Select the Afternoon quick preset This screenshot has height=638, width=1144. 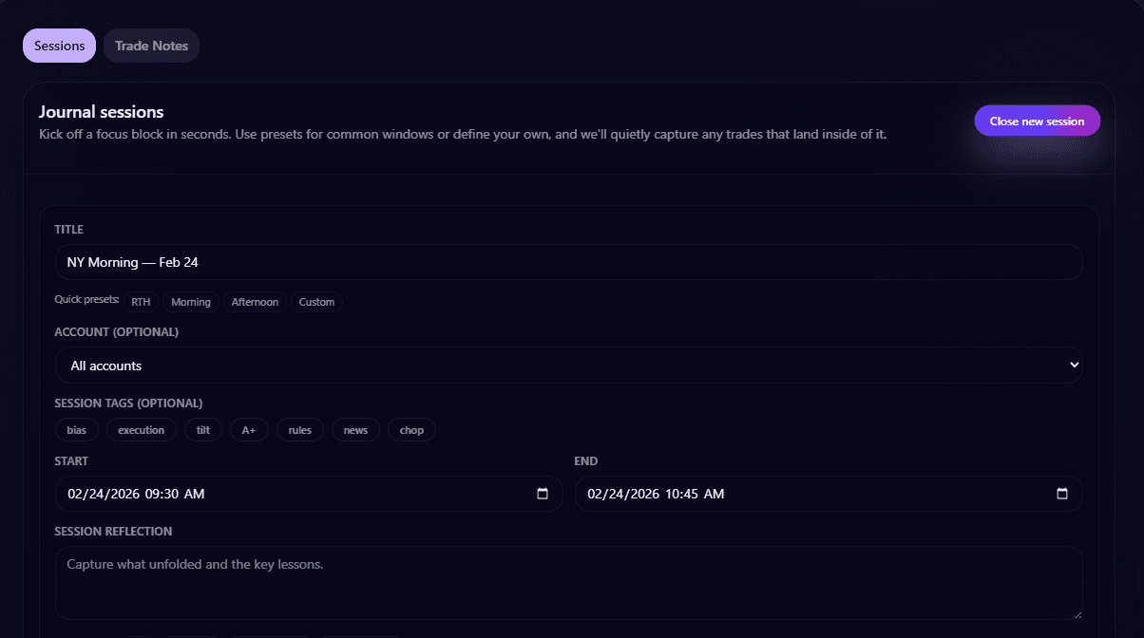point(255,301)
